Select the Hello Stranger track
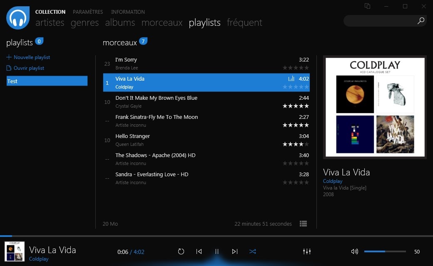This screenshot has width=433, height=266. tap(206, 140)
